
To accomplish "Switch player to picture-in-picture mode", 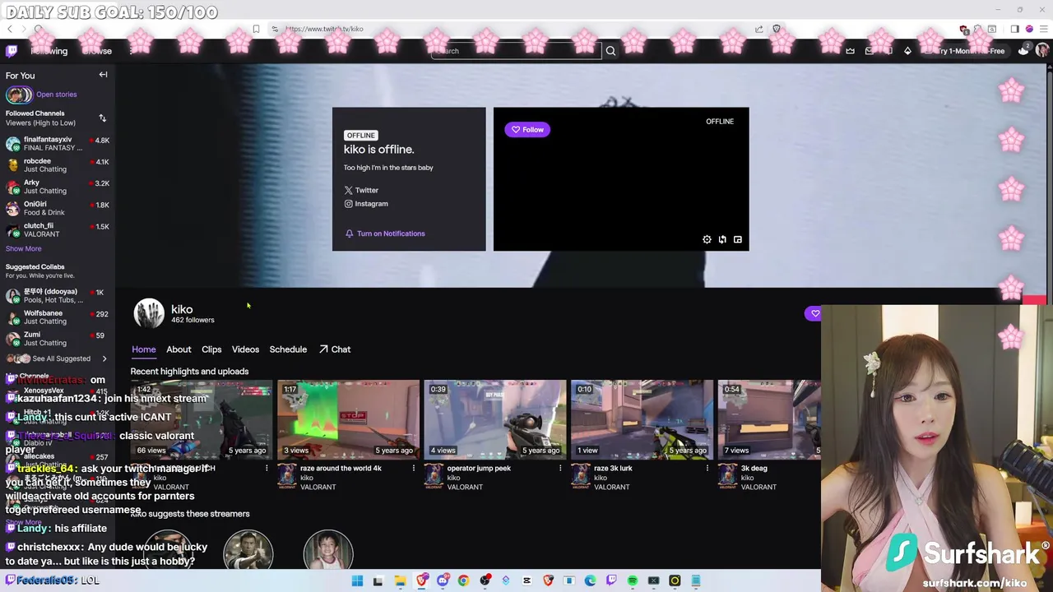I will click(x=738, y=239).
